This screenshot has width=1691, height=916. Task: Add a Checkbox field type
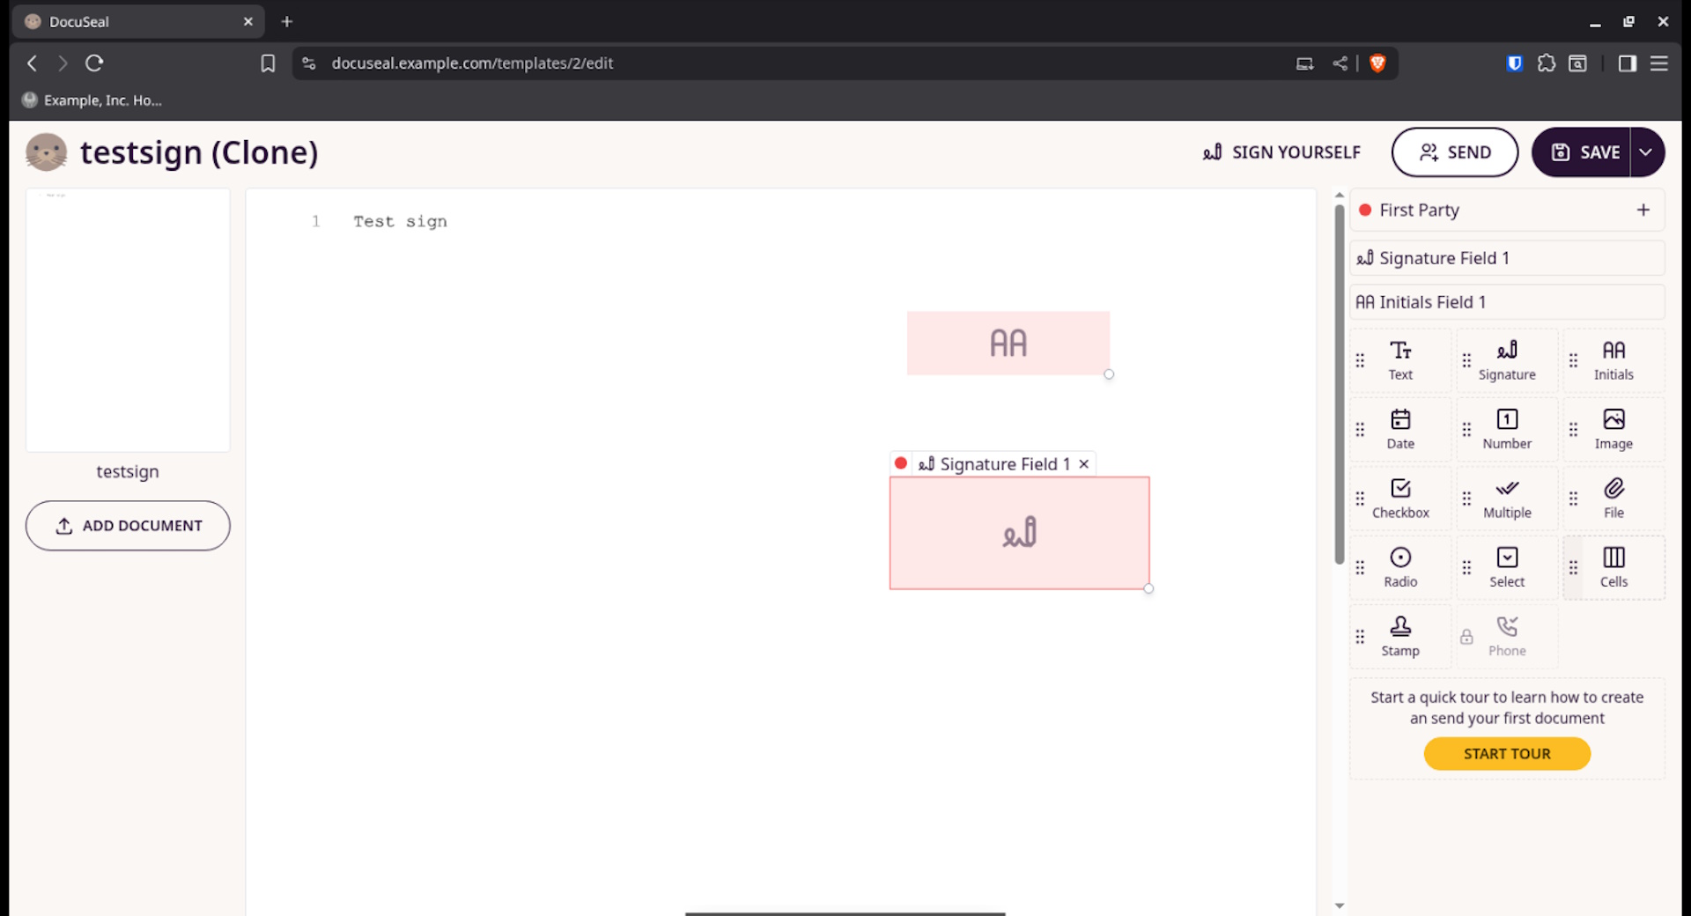1400,499
